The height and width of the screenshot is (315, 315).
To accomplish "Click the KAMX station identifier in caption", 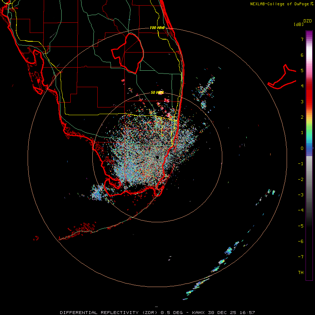I will 198,313.
